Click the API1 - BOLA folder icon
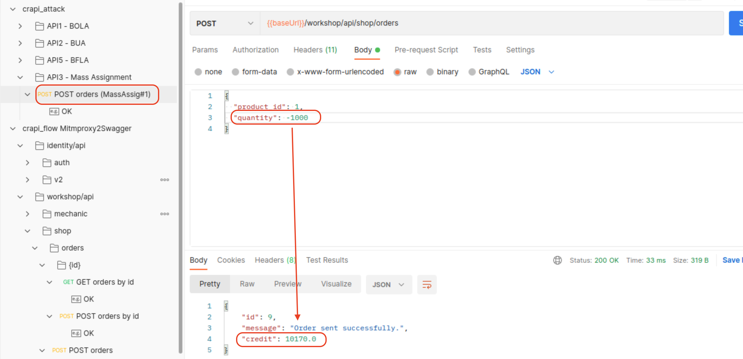 [x=39, y=26]
